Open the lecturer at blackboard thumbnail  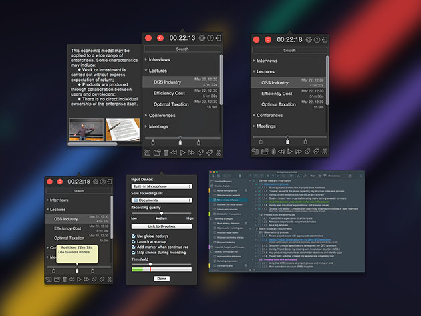pos(86,130)
